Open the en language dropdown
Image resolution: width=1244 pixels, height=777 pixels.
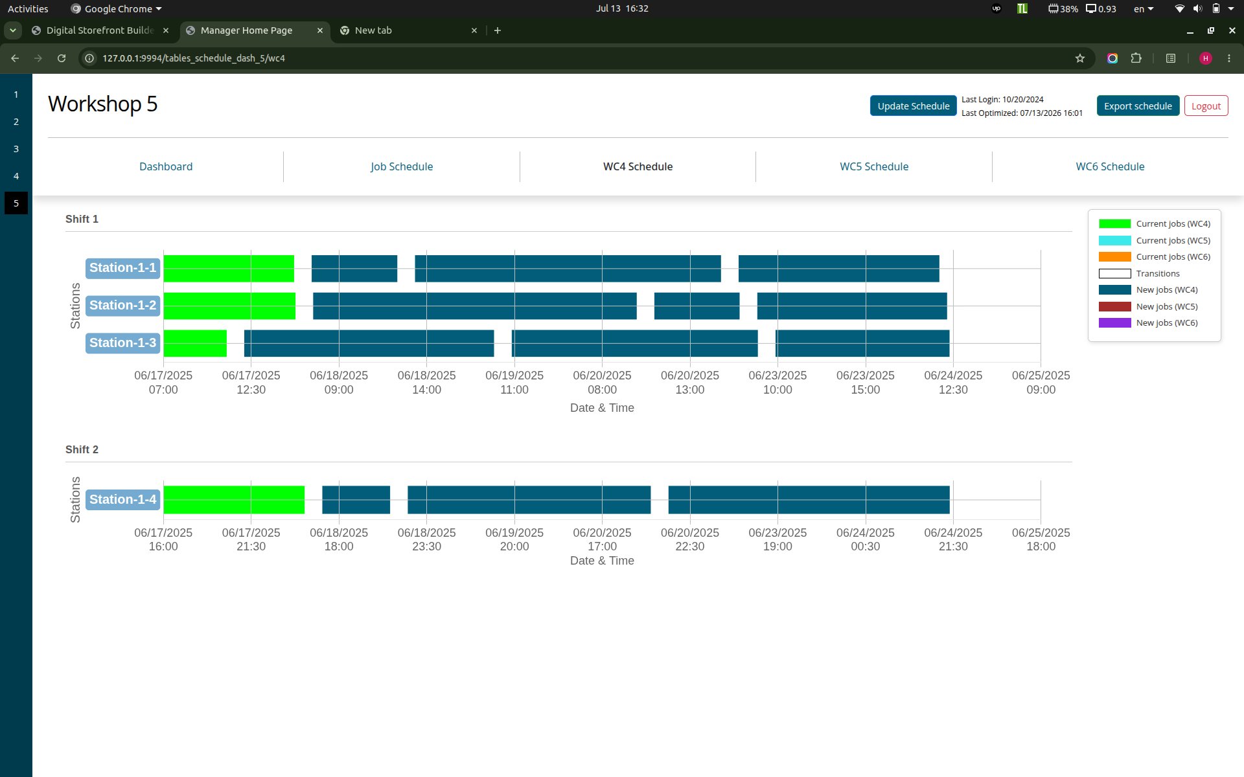pyautogui.click(x=1144, y=9)
